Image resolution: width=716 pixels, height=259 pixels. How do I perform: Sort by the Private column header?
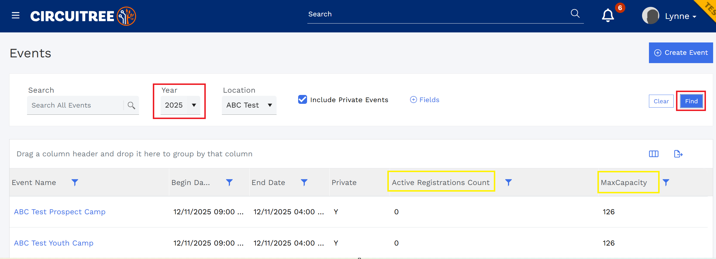pyautogui.click(x=344, y=182)
